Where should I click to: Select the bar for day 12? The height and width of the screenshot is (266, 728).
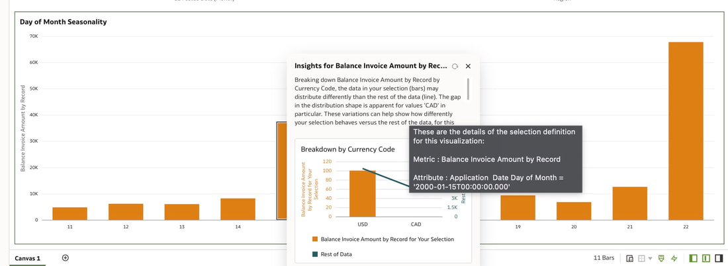click(126, 212)
